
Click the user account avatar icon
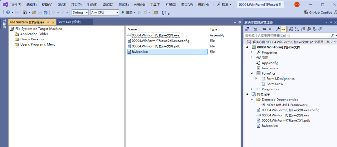click(297, 4)
